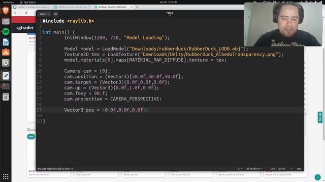
Task: Show the applications grid
Action: [6, 176]
